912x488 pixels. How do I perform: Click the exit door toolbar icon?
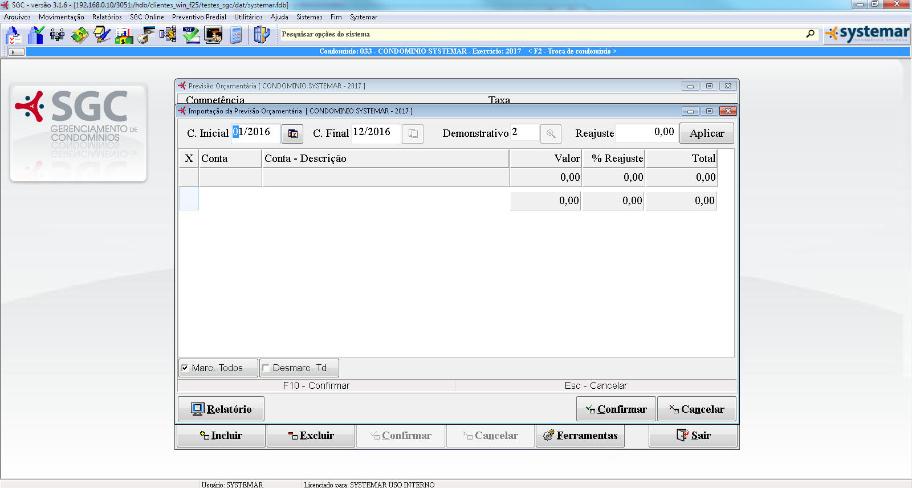click(261, 35)
